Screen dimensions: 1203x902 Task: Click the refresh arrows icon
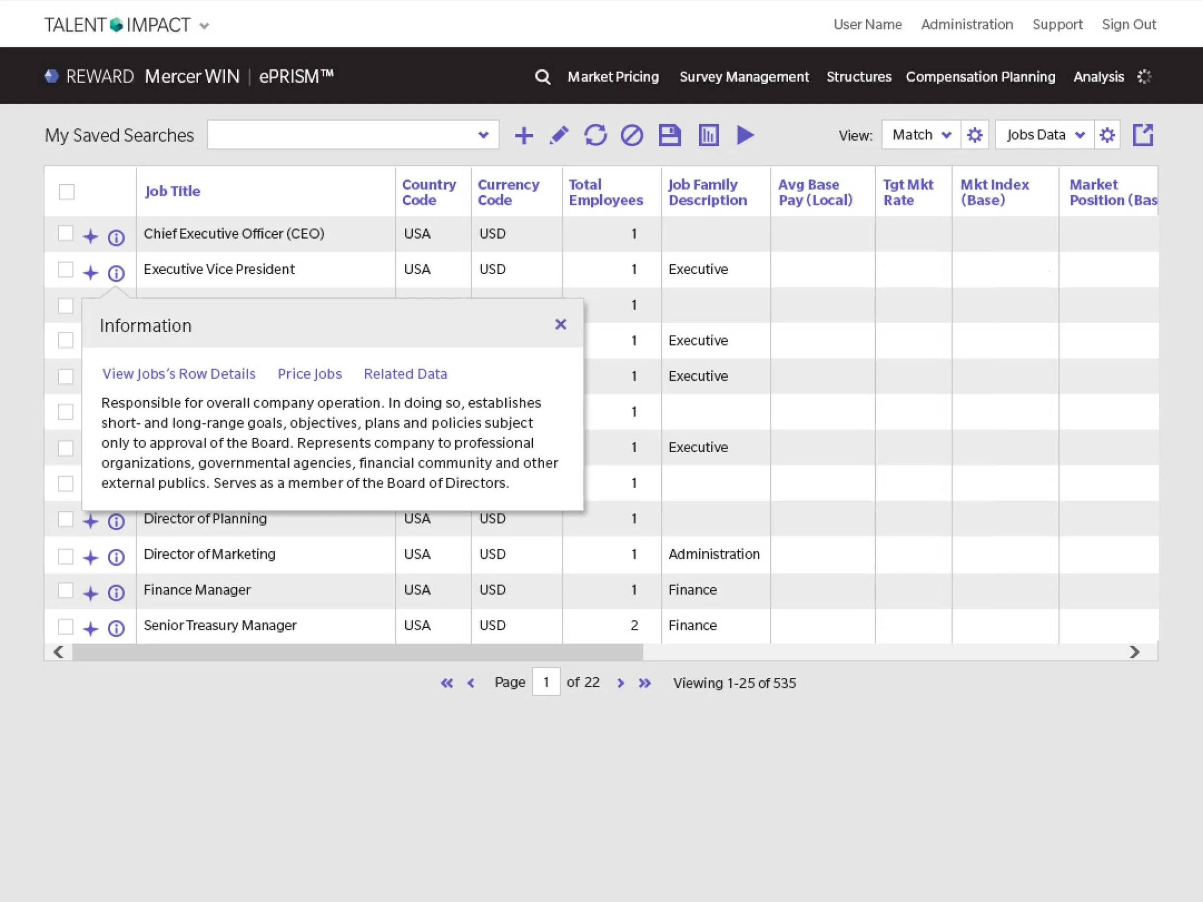pyautogui.click(x=596, y=135)
